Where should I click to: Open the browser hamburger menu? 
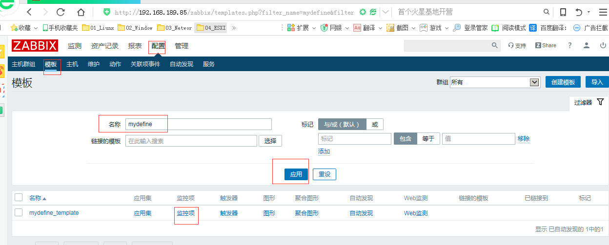[602, 12]
